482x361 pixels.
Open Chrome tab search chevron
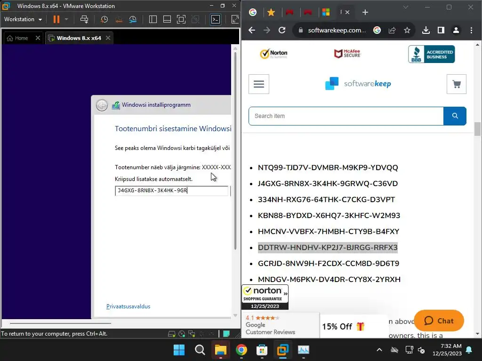coord(406,7)
